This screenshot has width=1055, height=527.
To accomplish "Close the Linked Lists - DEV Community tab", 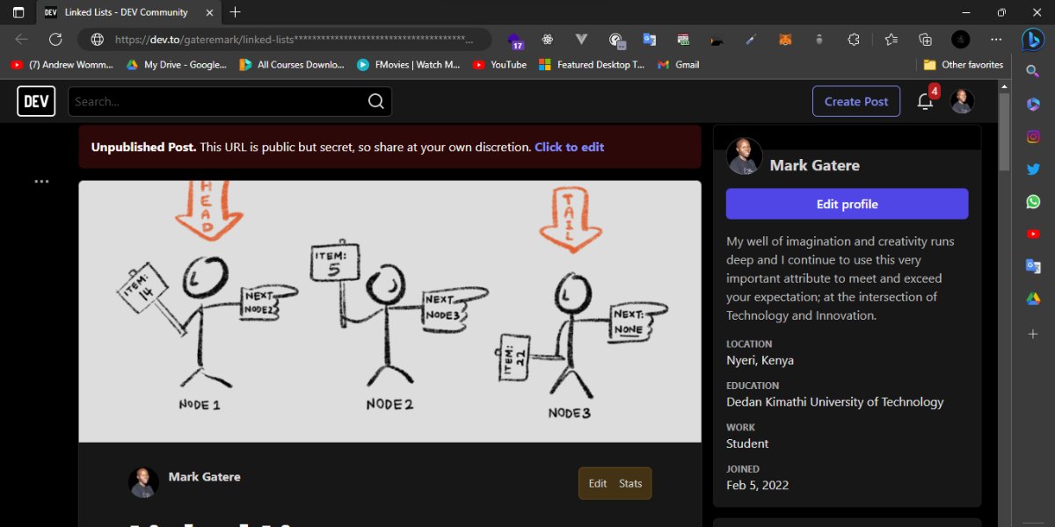I will [211, 12].
